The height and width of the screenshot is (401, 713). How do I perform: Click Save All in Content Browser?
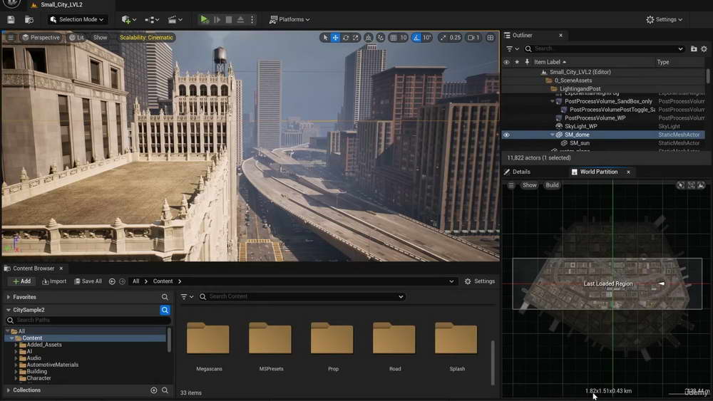click(88, 281)
